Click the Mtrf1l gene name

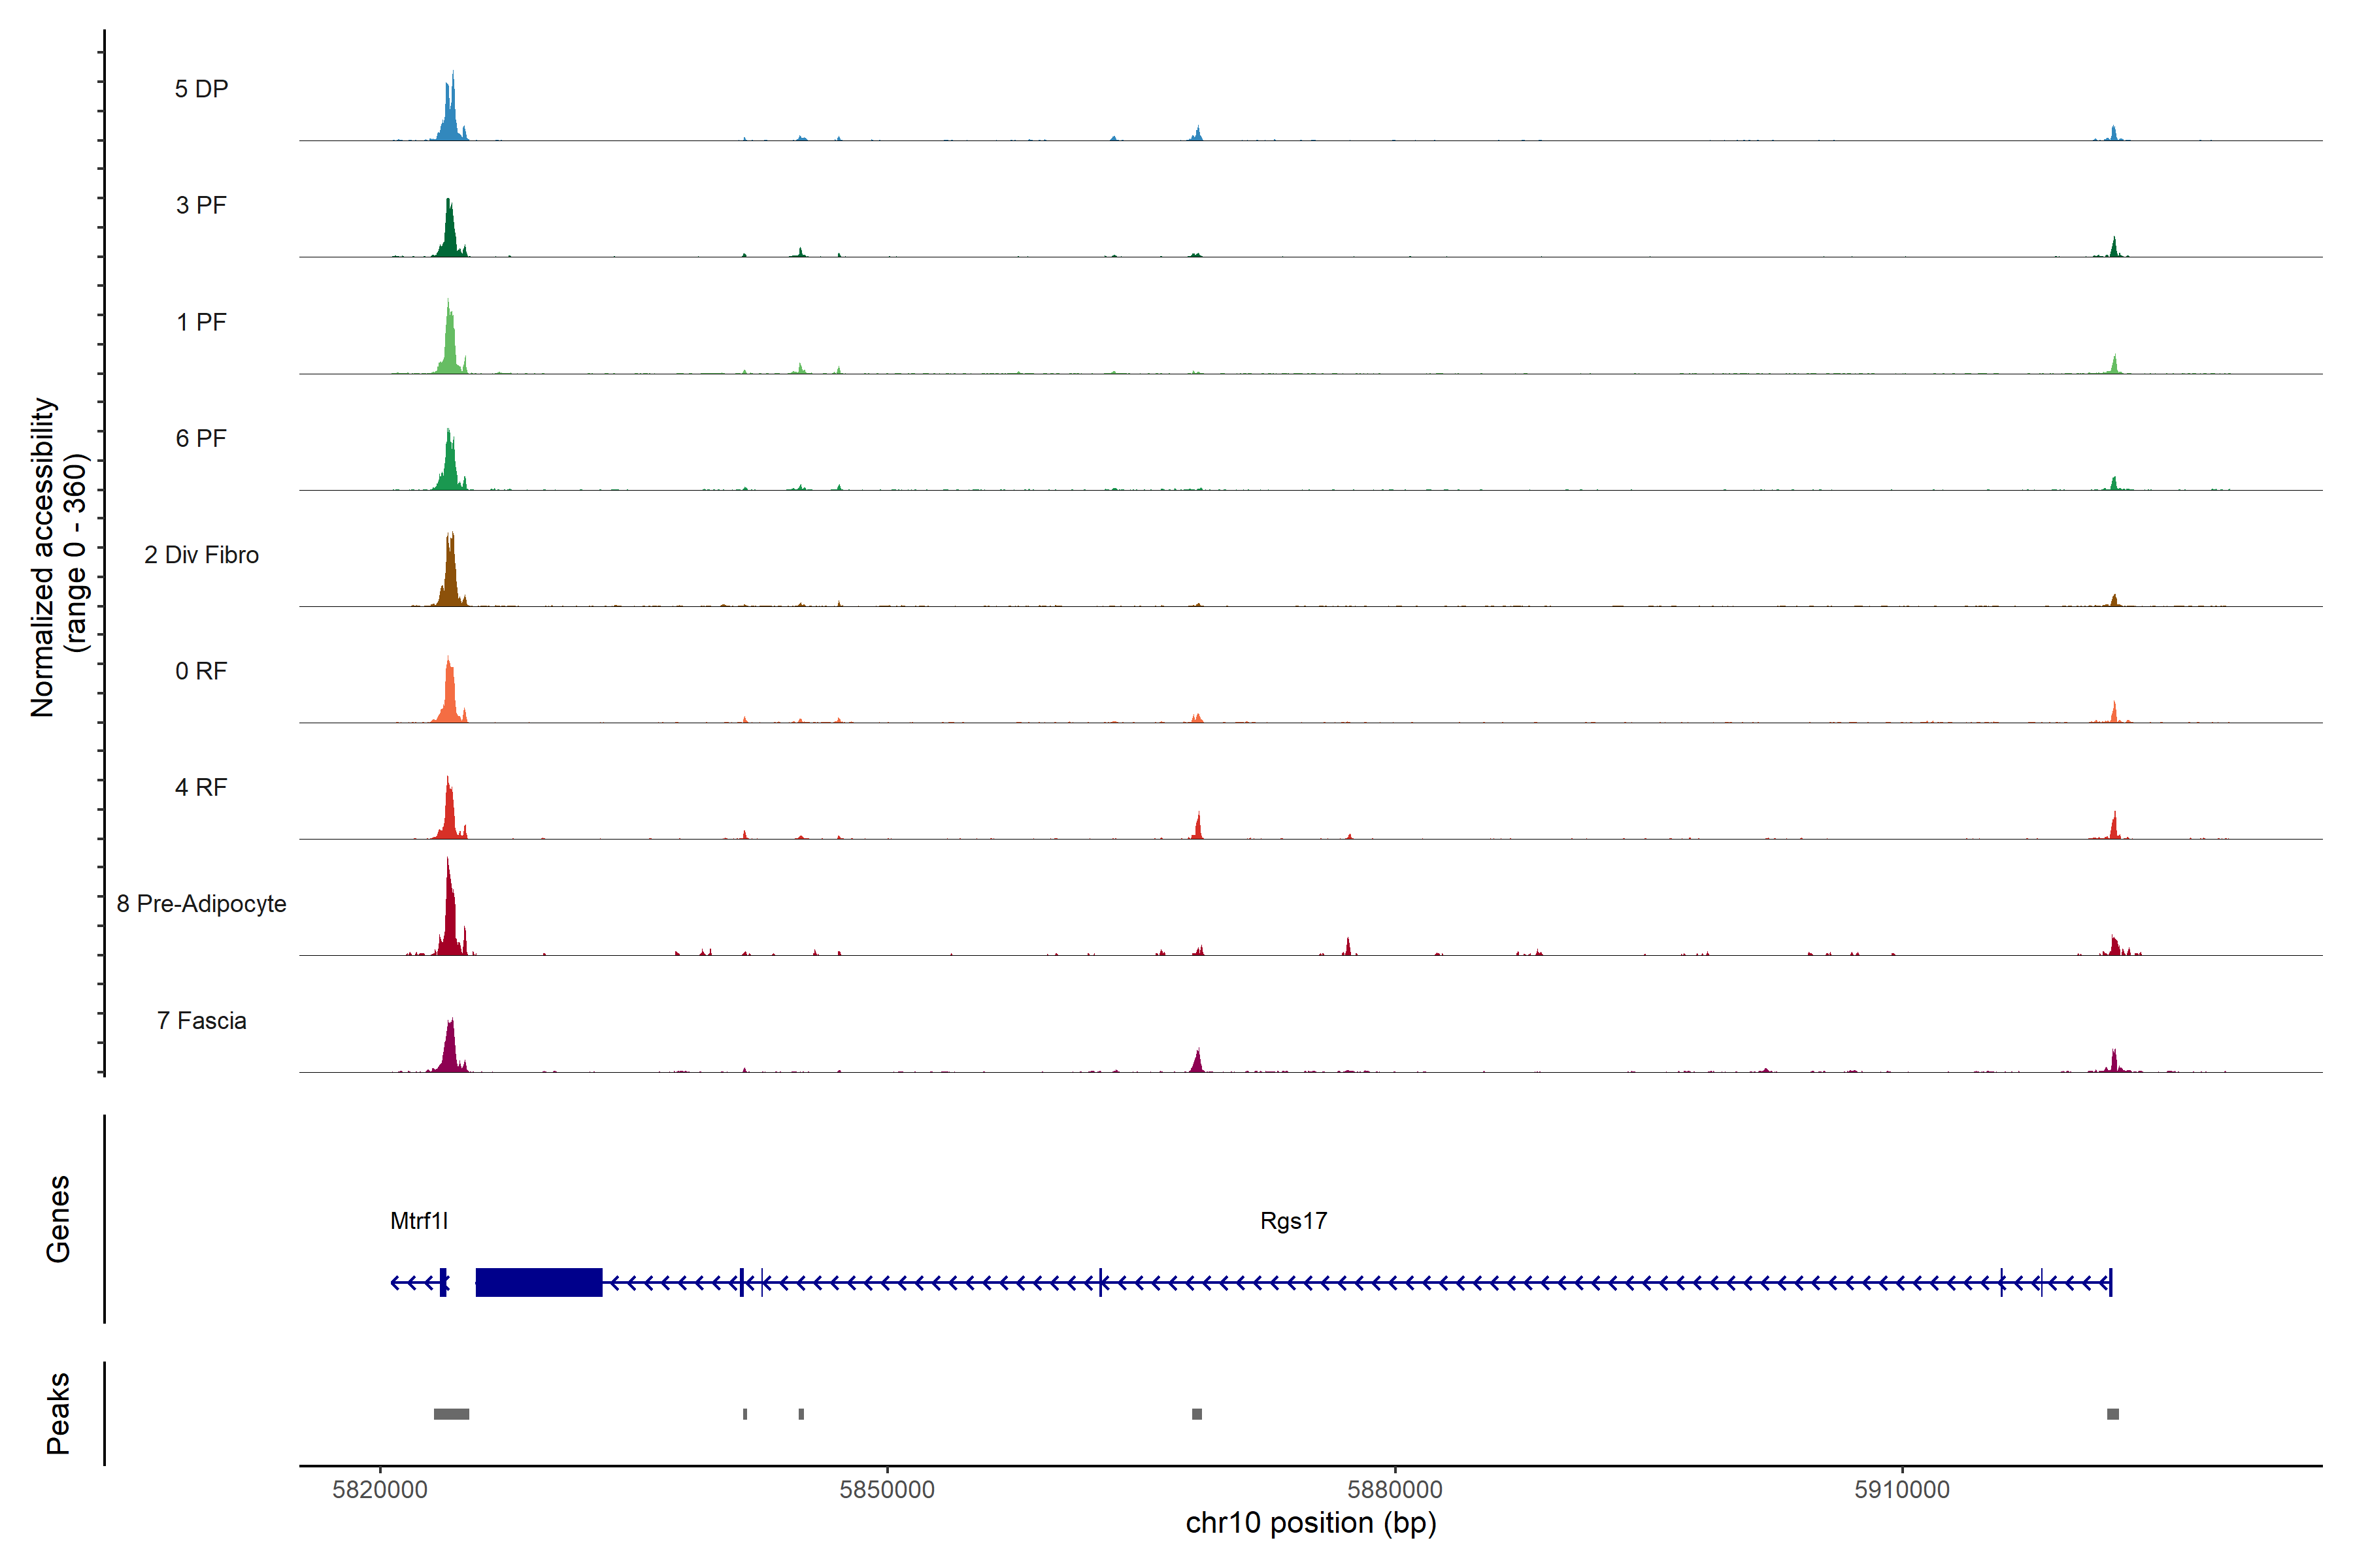[419, 1220]
